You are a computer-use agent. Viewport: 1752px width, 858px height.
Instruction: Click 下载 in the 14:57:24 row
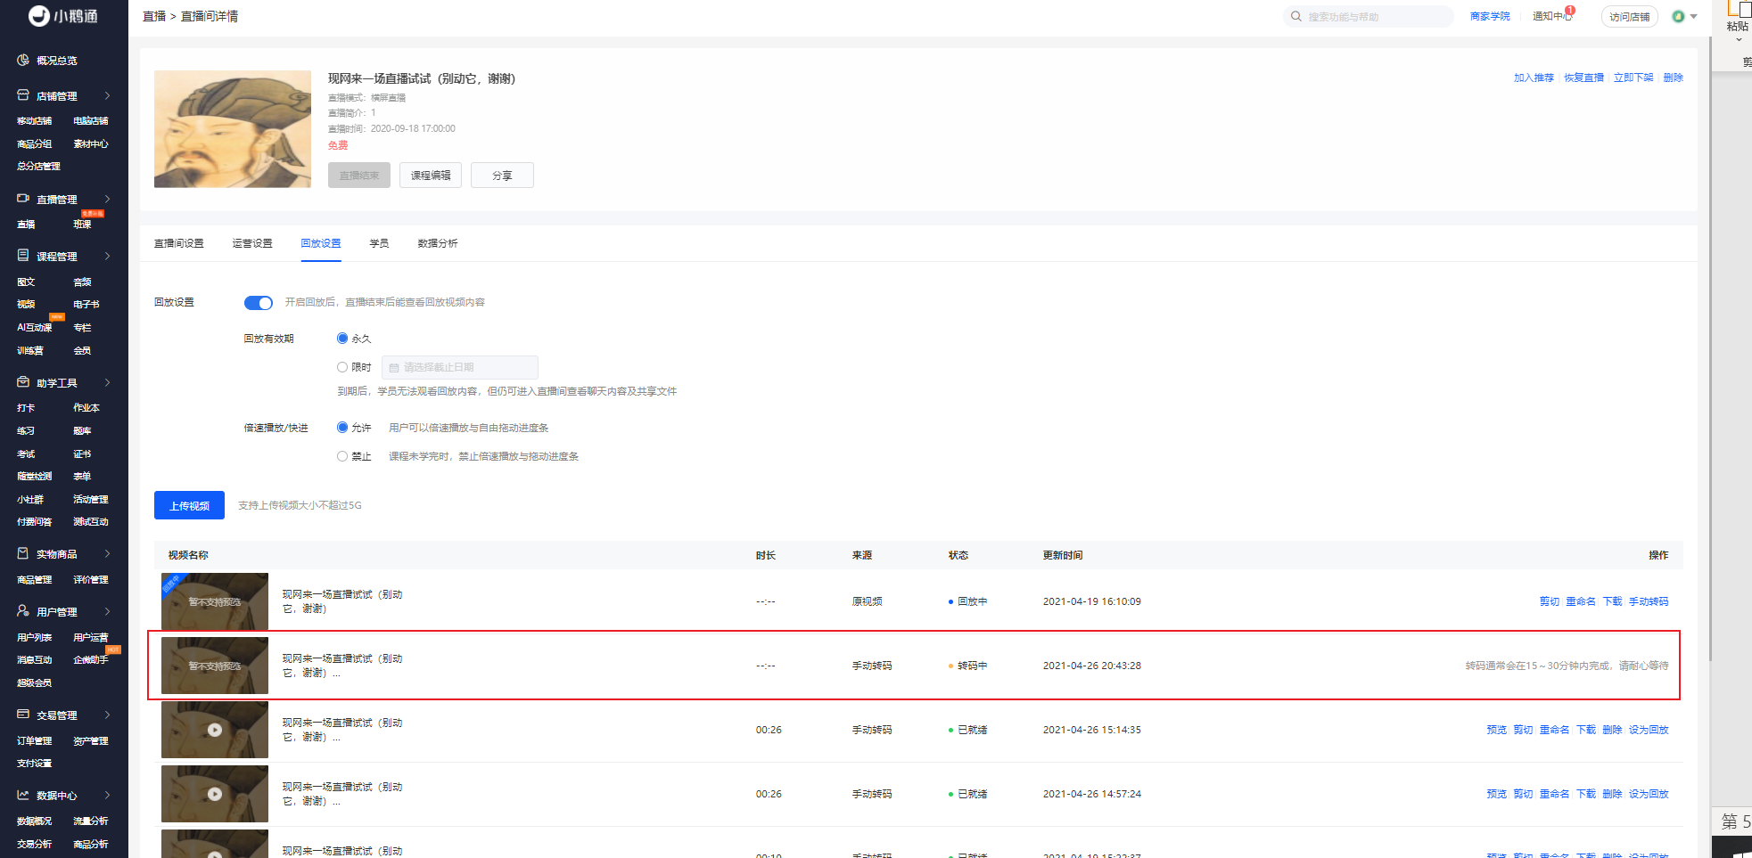1586,794
